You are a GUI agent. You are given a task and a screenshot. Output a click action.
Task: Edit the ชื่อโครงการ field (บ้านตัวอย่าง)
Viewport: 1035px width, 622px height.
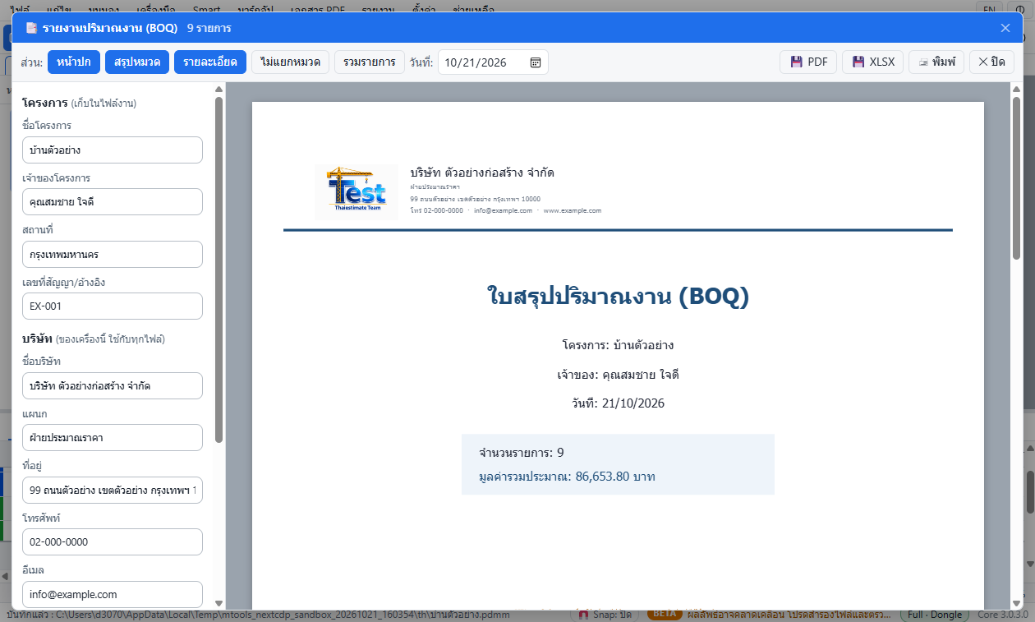pos(113,150)
